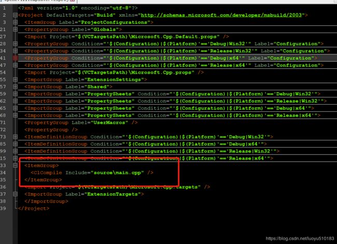The height and width of the screenshot is (244, 337).
Task: Expand ItemDefinitionGroup Release|Win32 fold
Action: [15, 151]
